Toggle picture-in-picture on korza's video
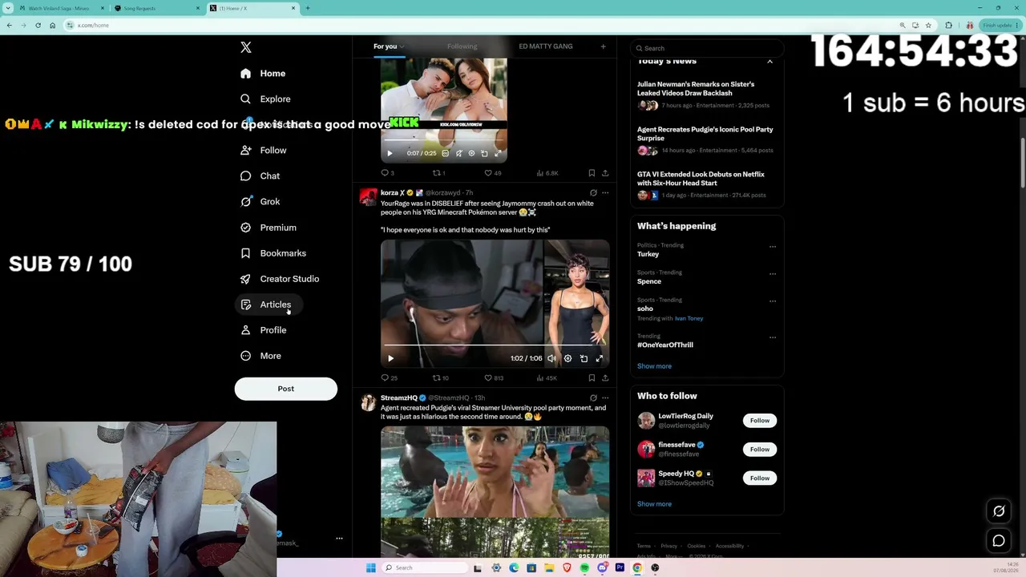 tap(584, 358)
